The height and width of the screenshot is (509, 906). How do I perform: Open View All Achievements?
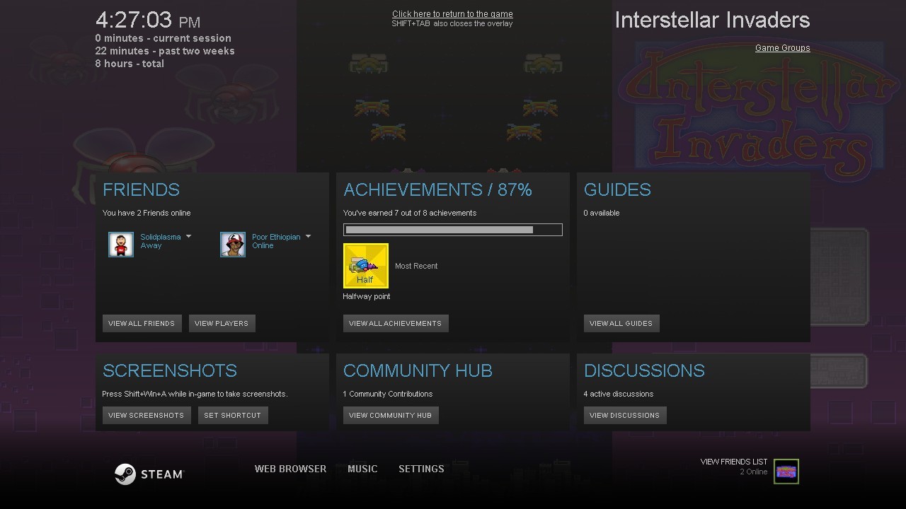(395, 323)
